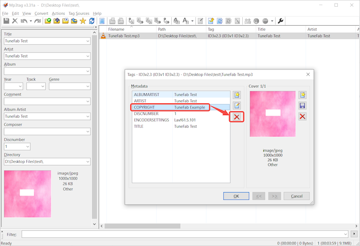Click the folder icon with green checkmark
This screenshot has width=360, height=246.
point(48,21)
